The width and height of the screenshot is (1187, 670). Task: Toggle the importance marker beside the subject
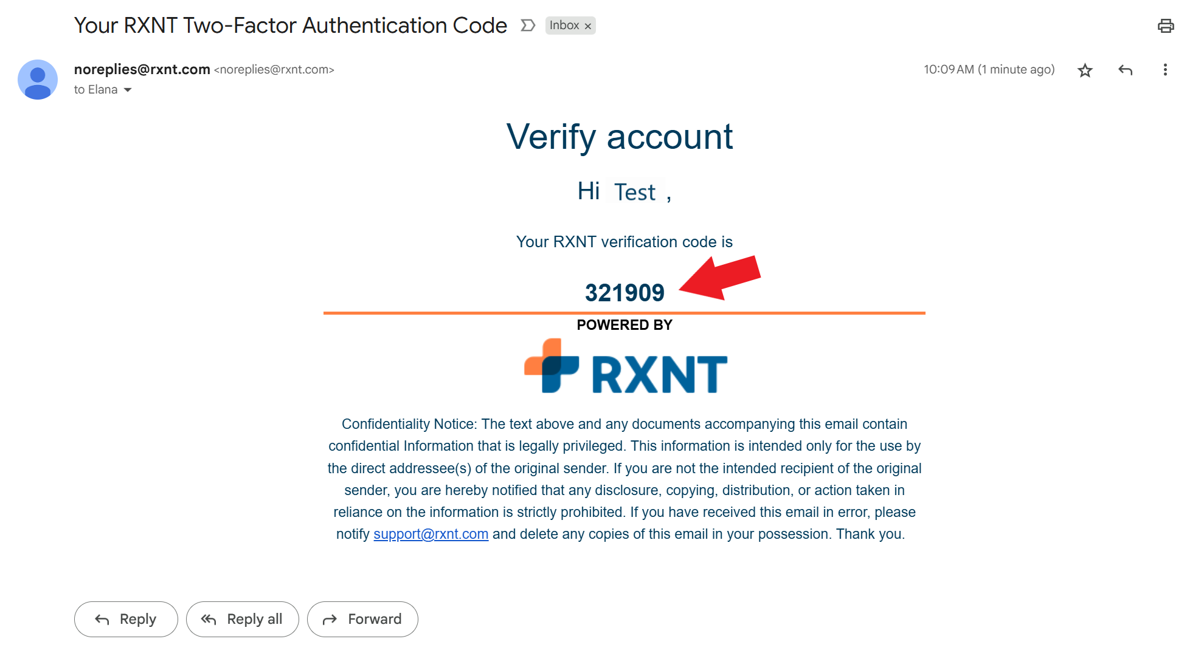[x=527, y=26]
